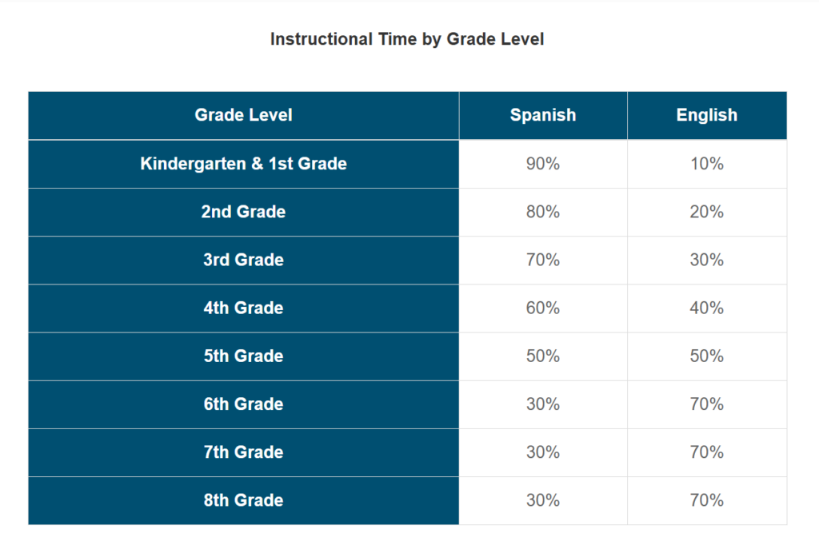The width and height of the screenshot is (819, 553).
Task: Select the 10% English cell for Kindergarten
Action: tap(707, 164)
